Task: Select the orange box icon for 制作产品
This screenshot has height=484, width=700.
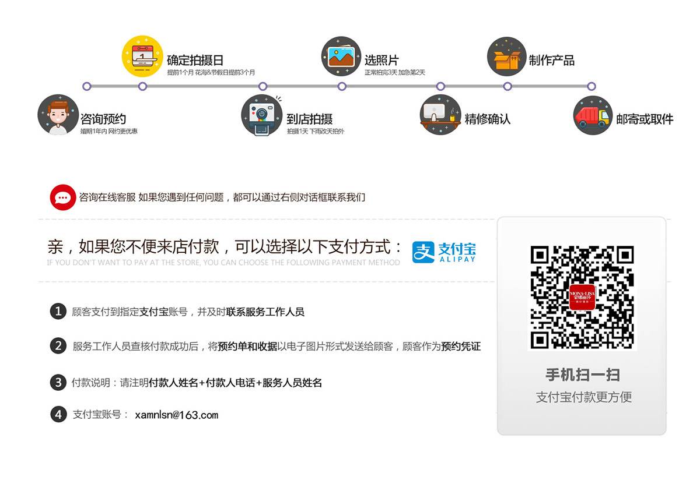Action: 506,56
